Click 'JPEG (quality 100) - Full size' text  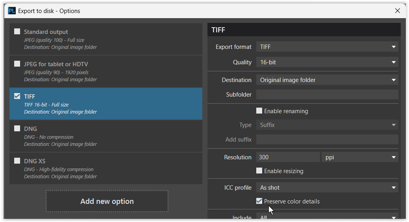(x=54, y=40)
